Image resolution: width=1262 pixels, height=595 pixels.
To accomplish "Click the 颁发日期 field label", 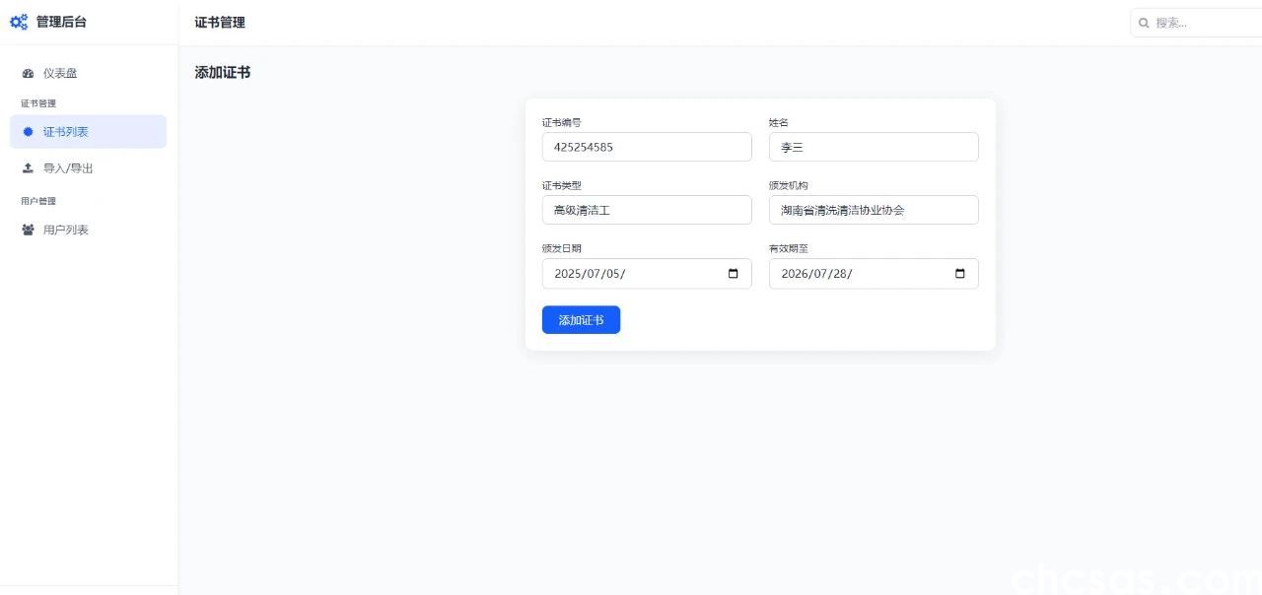I will tap(562, 249).
